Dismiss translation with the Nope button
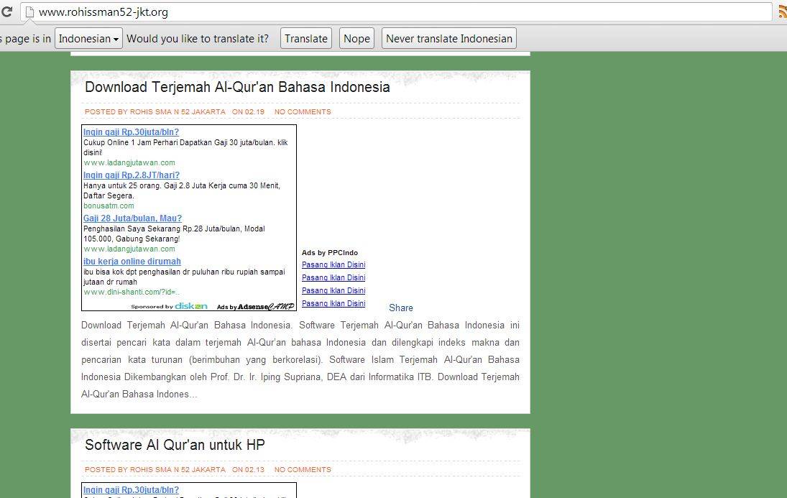Viewport: 787px width, 498px height. click(x=357, y=39)
